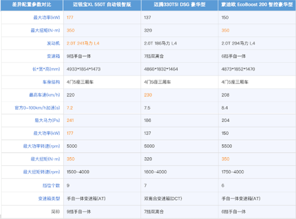Click the highlighted top speed value 230
The width and height of the screenshot is (296, 219).
coord(148,95)
